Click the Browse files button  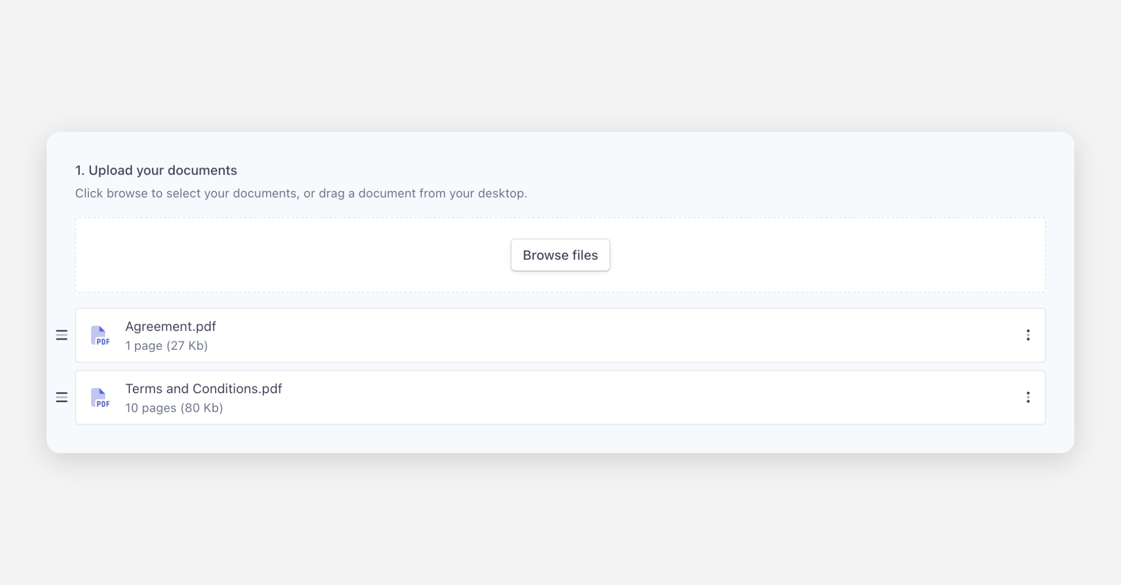coord(560,255)
